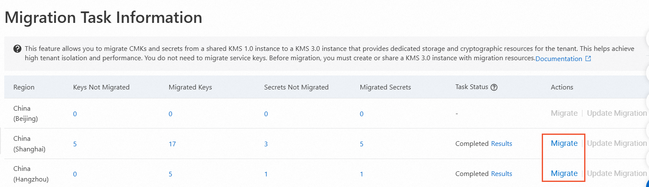
Task: View Hangzhou's Migrated Secrets count
Action: click(x=362, y=174)
